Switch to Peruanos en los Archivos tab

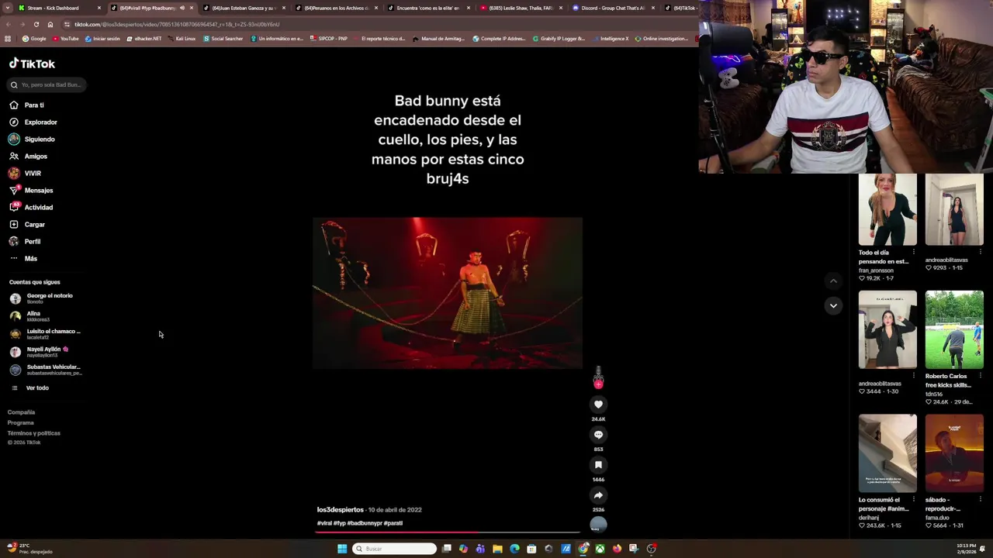337,8
